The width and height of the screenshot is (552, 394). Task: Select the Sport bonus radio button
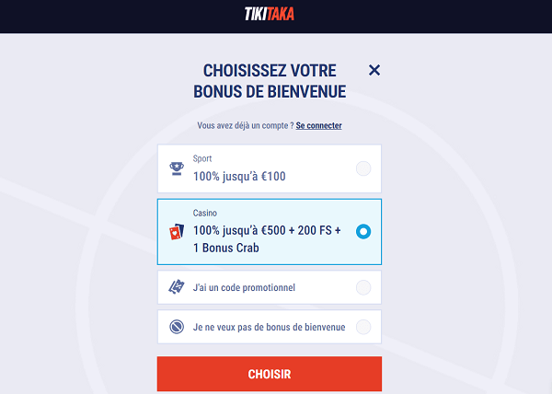(363, 168)
